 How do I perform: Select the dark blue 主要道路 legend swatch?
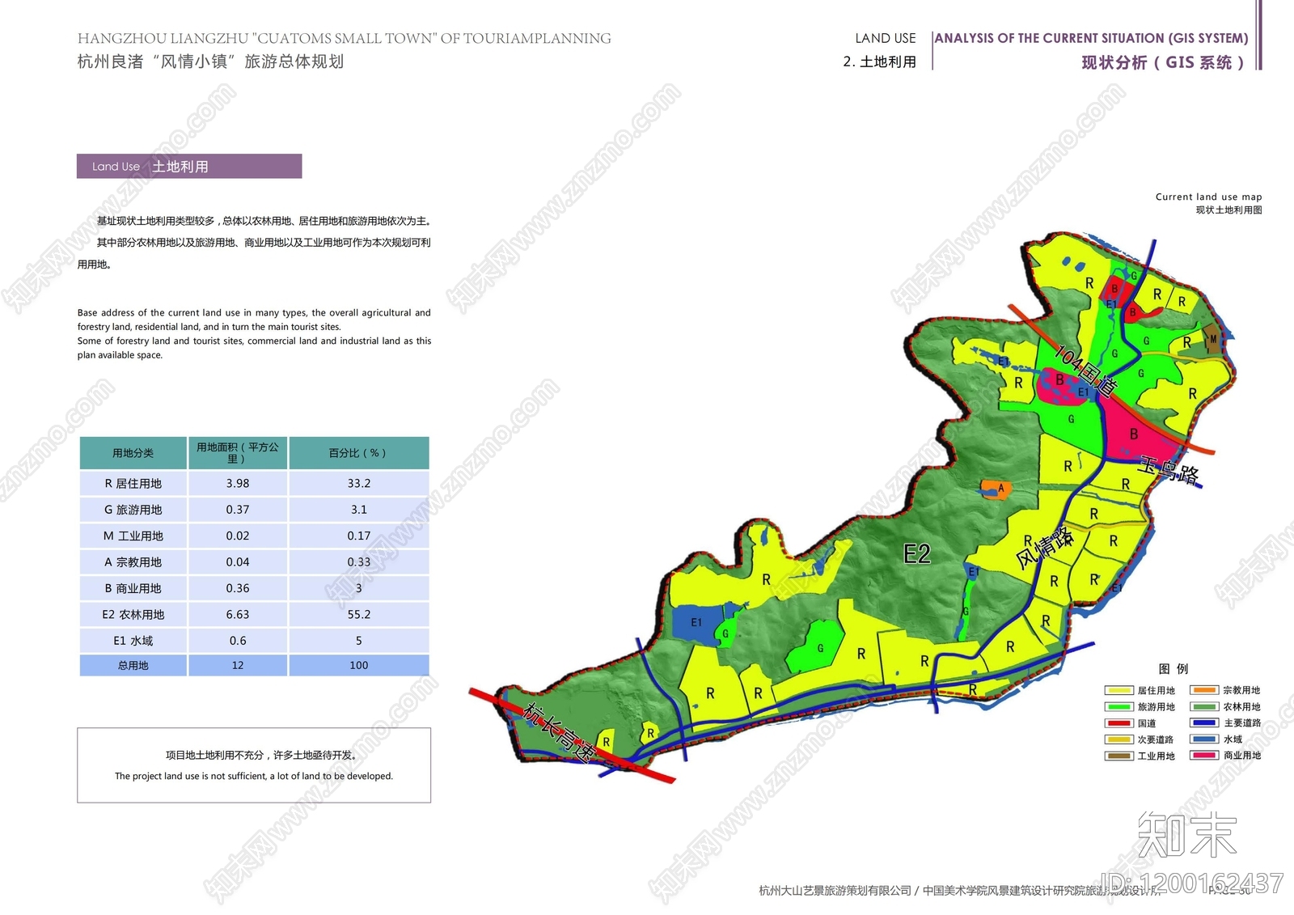pyautogui.click(x=1204, y=723)
